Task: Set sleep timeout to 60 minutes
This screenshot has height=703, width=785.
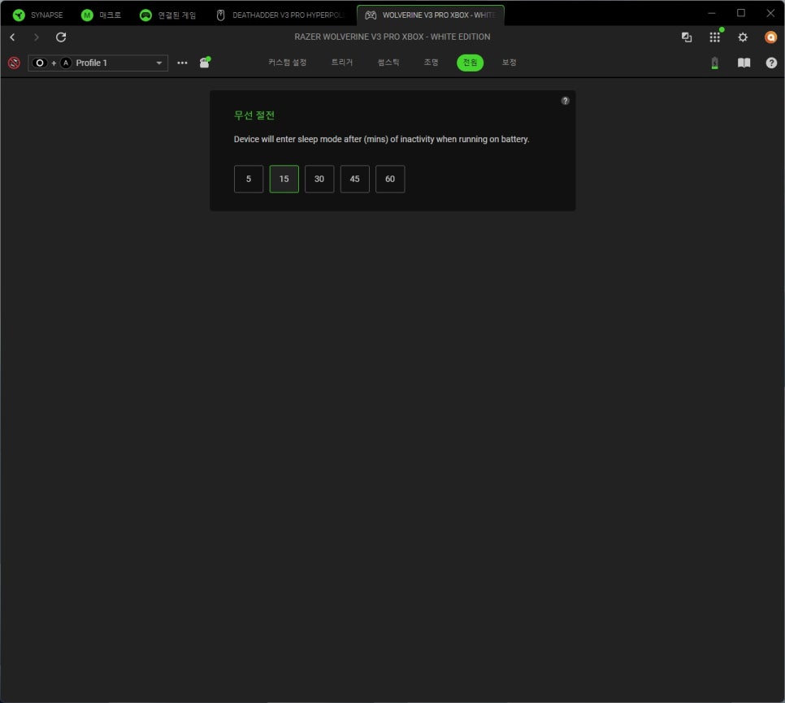Action: (390, 179)
